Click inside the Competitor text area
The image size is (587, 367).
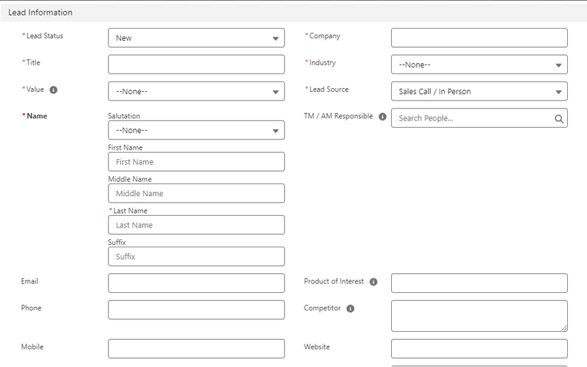click(x=479, y=316)
